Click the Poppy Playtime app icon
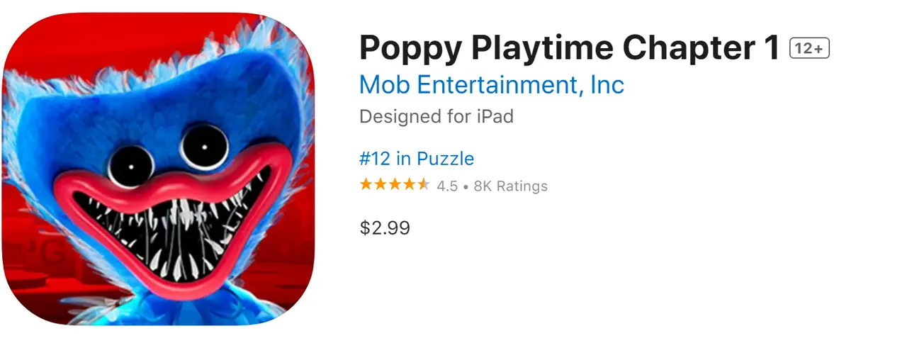Screen dimensions: 907x338 tap(158, 169)
